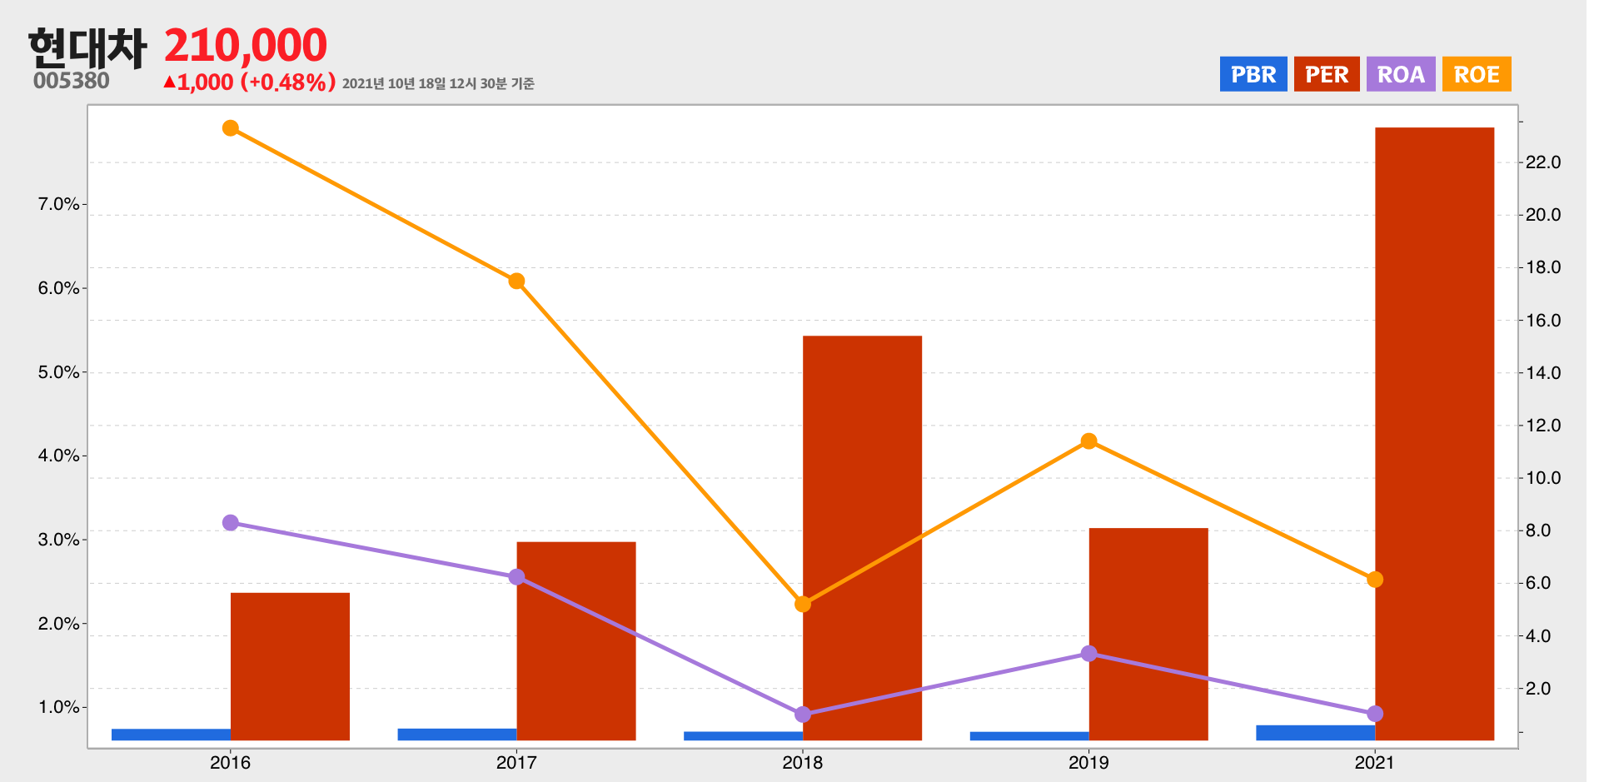Image resolution: width=1599 pixels, height=782 pixels.
Task: Click the orange ROE legend button
Action: click(1476, 74)
